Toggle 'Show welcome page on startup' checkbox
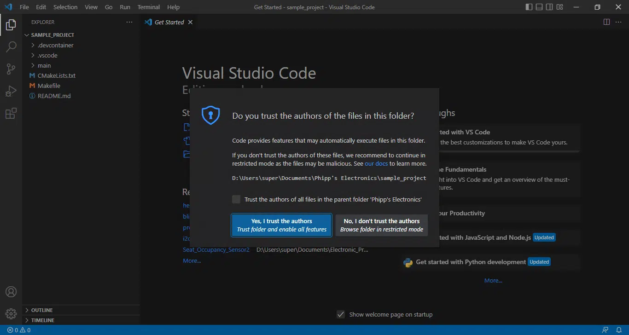The width and height of the screenshot is (629, 335). coord(341,314)
